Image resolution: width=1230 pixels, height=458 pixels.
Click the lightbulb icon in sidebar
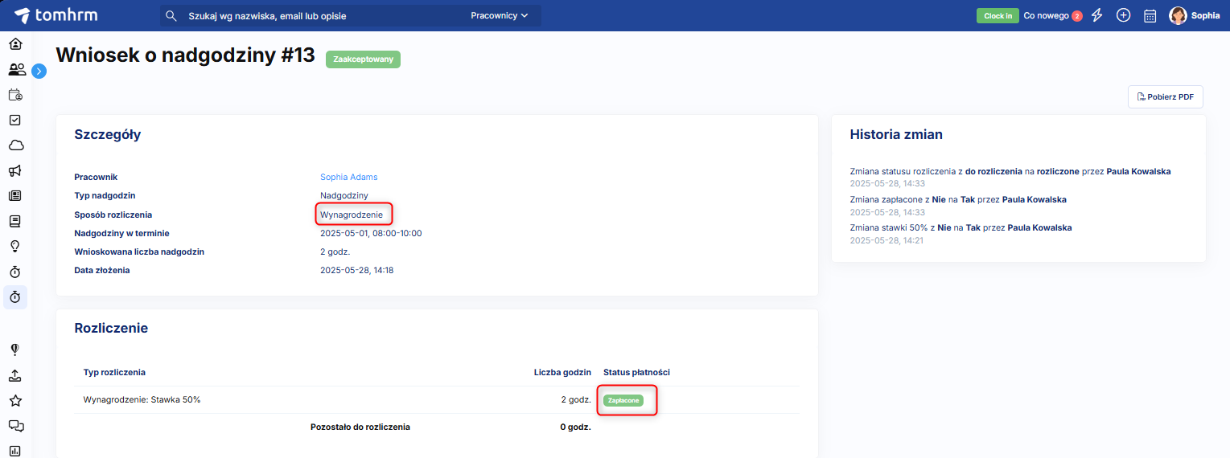coord(15,246)
